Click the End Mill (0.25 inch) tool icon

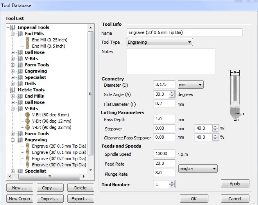[28, 40]
